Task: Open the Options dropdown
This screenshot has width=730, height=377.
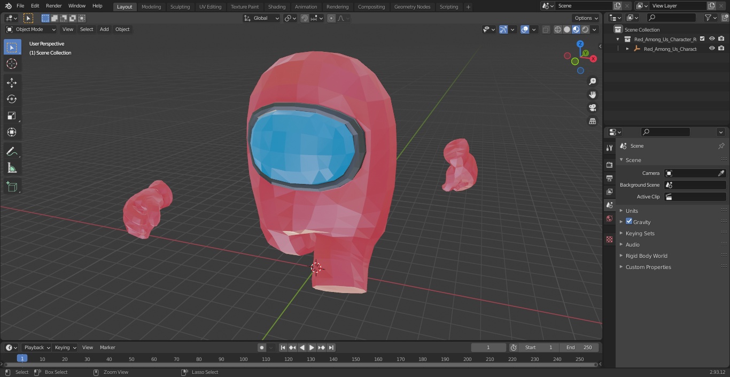Action: click(x=586, y=18)
